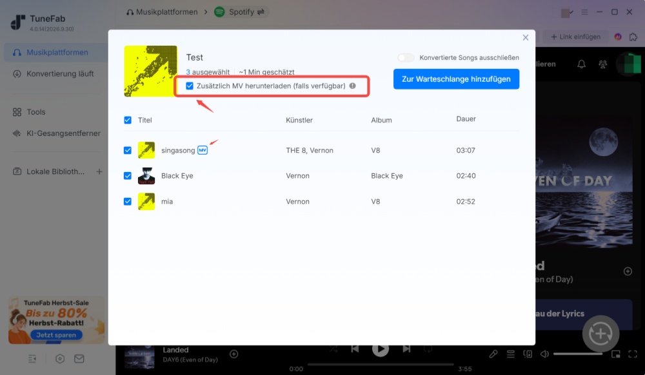Click info icon next to MV download option

(x=353, y=86)
